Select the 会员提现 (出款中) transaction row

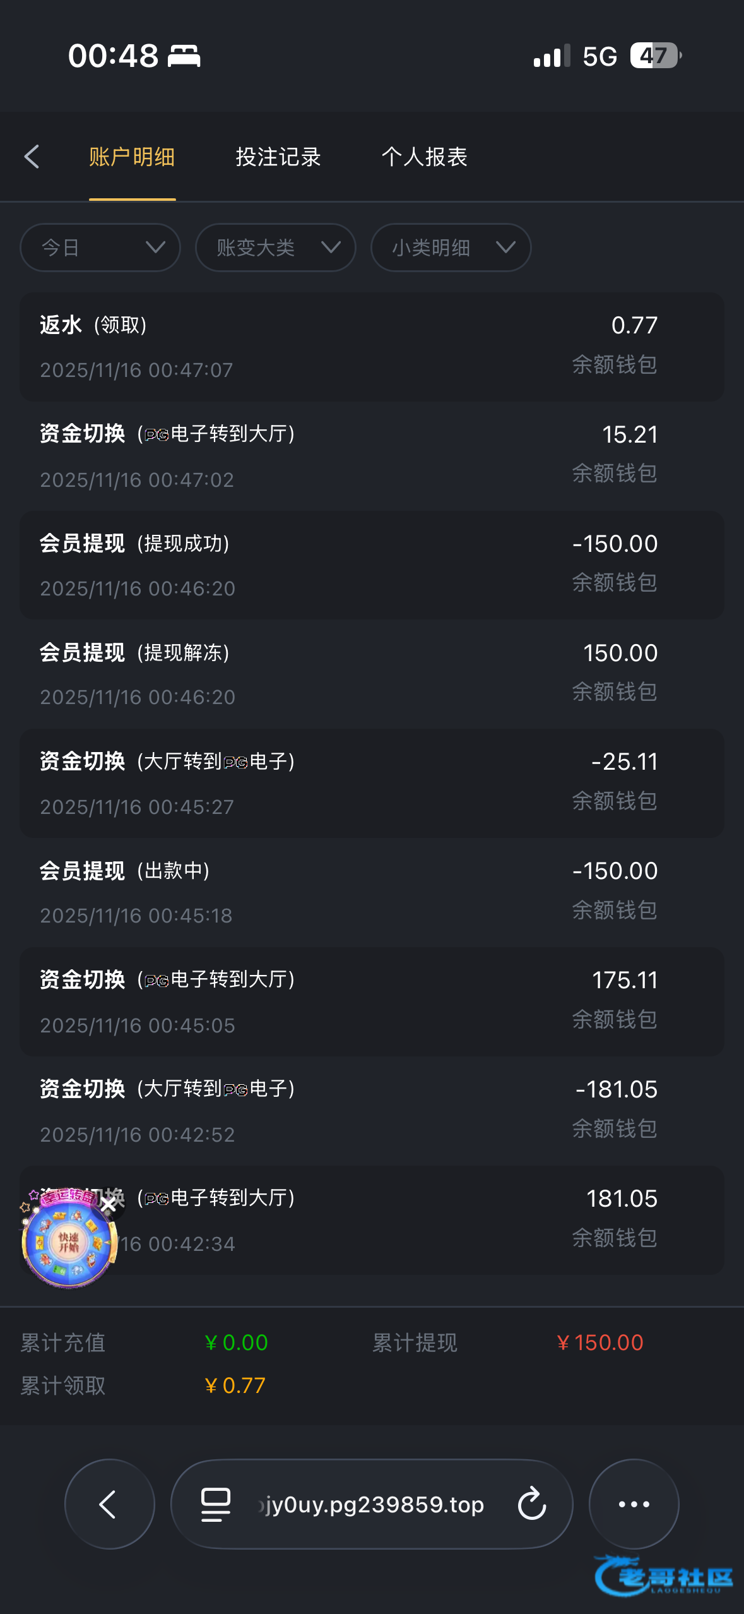click(x=372, y=892)
